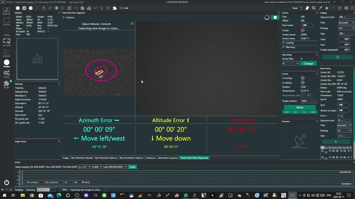Switch to the Aberration Inspector tab
355x199 pixels.
(x=168, y=158)
